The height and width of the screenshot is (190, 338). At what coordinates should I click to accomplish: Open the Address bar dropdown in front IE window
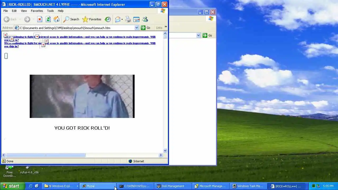click(x=137, y=28)
